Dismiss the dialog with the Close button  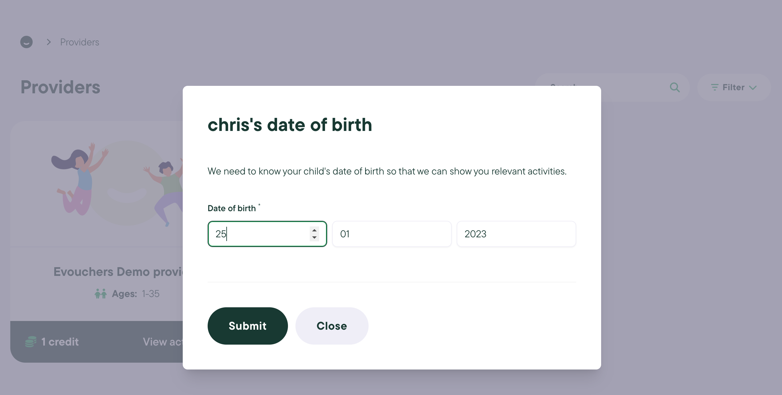332,326
